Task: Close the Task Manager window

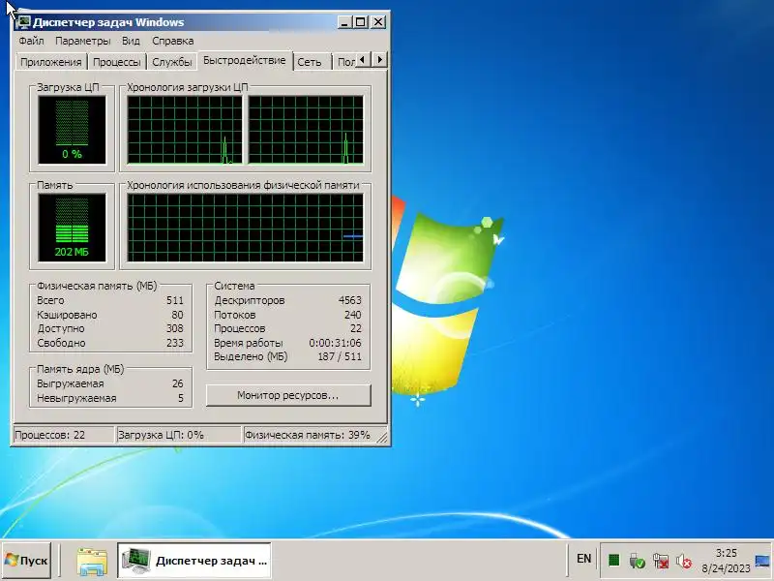Action: coord(378,22)
